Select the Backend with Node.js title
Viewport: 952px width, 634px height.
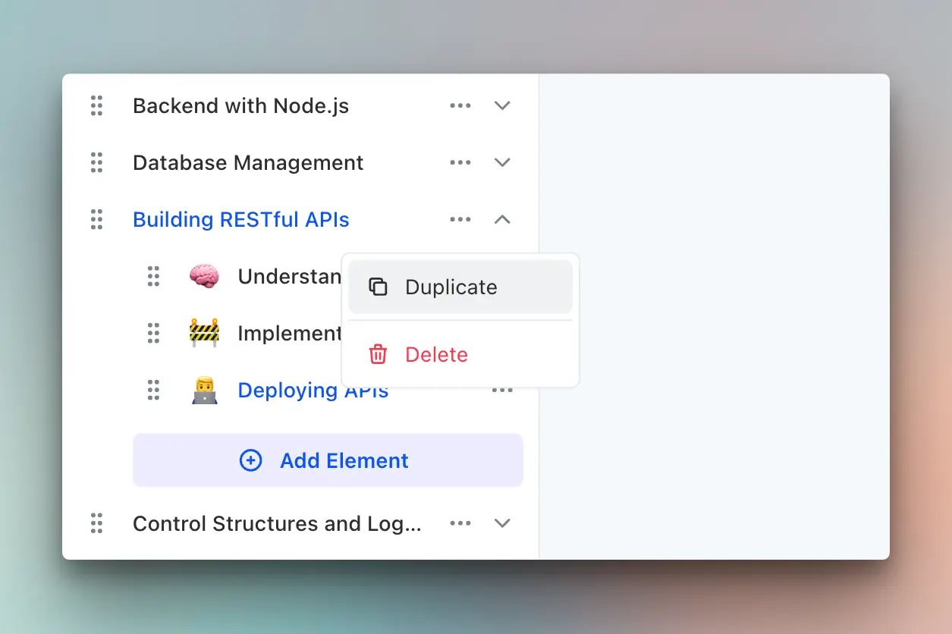(241, 105)
